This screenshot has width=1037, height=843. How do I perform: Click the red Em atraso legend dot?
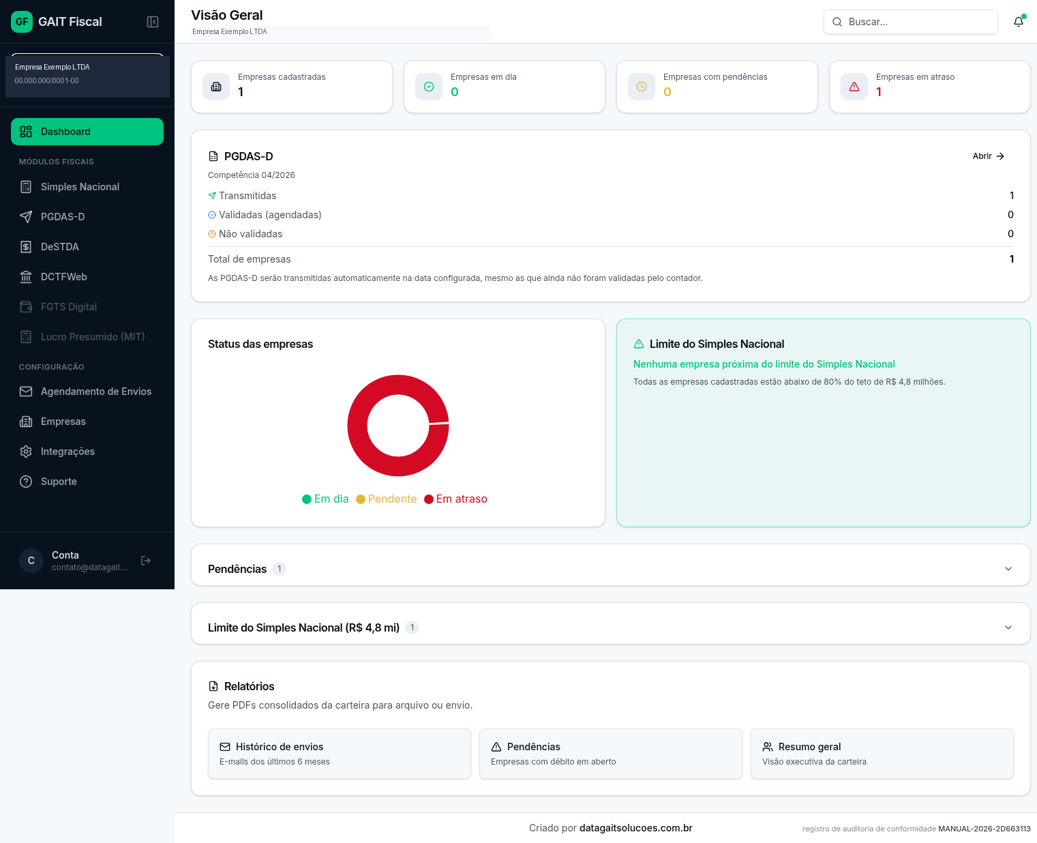point(429,499)
